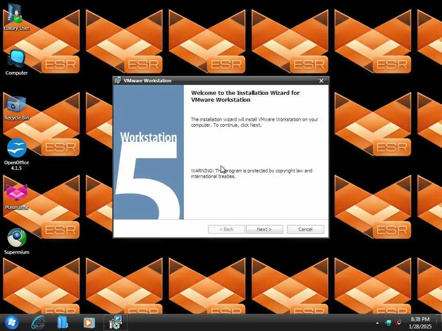The image size is (442, 331).
Task: Open the Luxury User desktop icon
Action: pos(16,17)
